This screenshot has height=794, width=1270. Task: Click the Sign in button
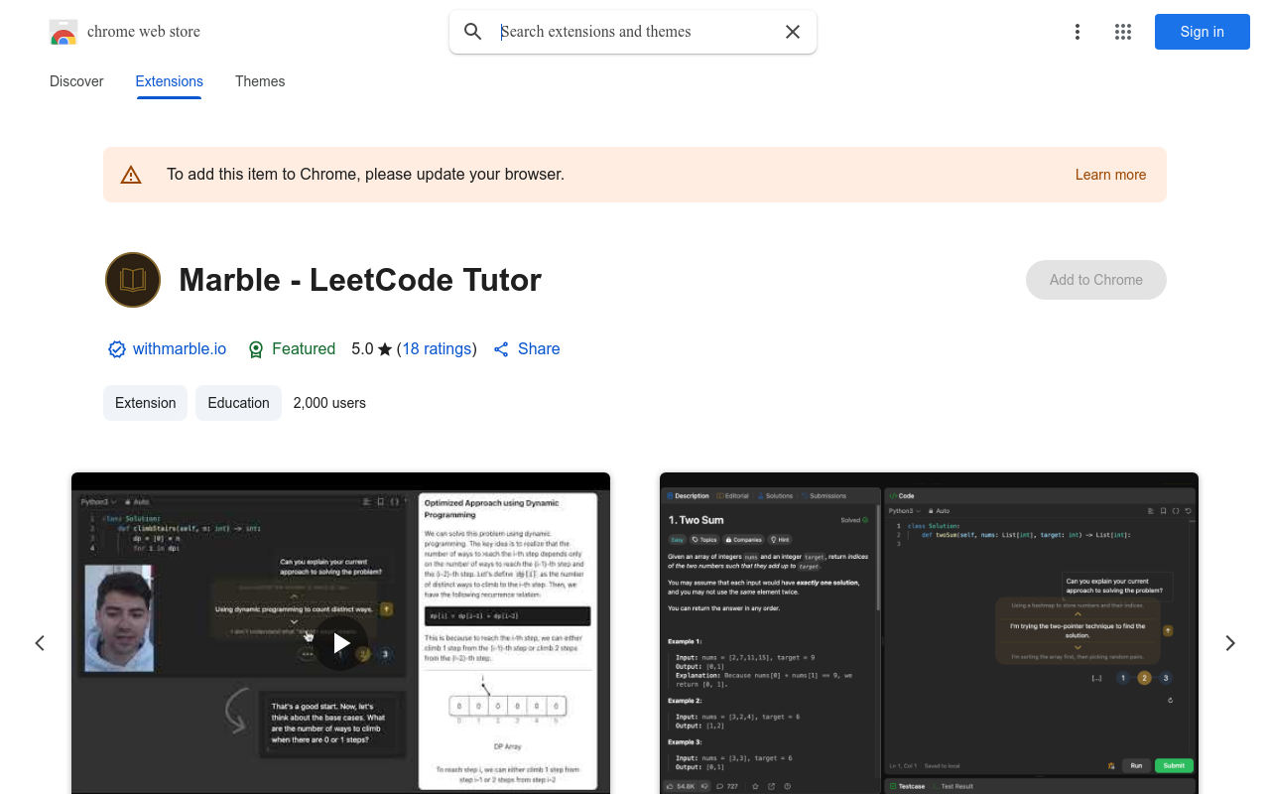coord(1203,32)
